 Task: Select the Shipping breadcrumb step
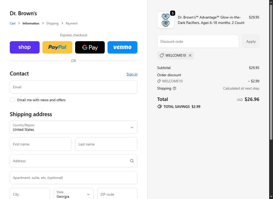(52, 23)
